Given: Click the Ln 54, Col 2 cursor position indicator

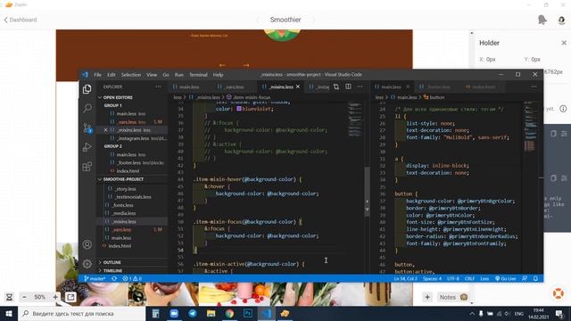Looking at the screenshot, I should [x=405, y=278].
